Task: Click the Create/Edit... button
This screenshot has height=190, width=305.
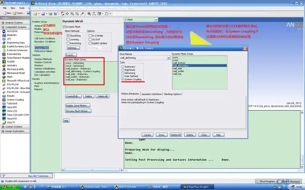Action: (x=73, y=96)
